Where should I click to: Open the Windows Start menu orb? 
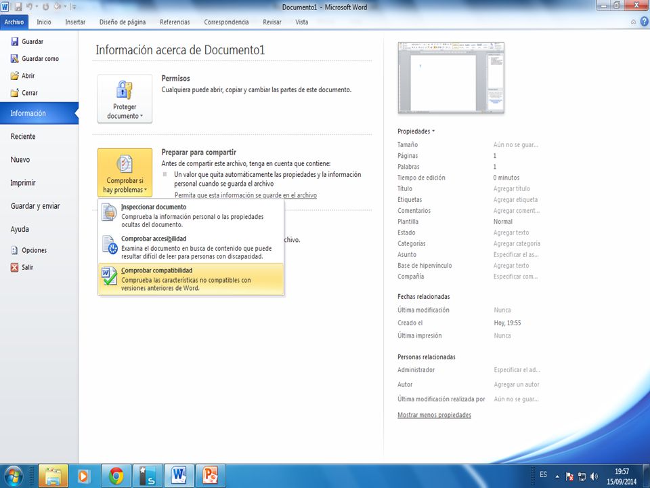14,476
